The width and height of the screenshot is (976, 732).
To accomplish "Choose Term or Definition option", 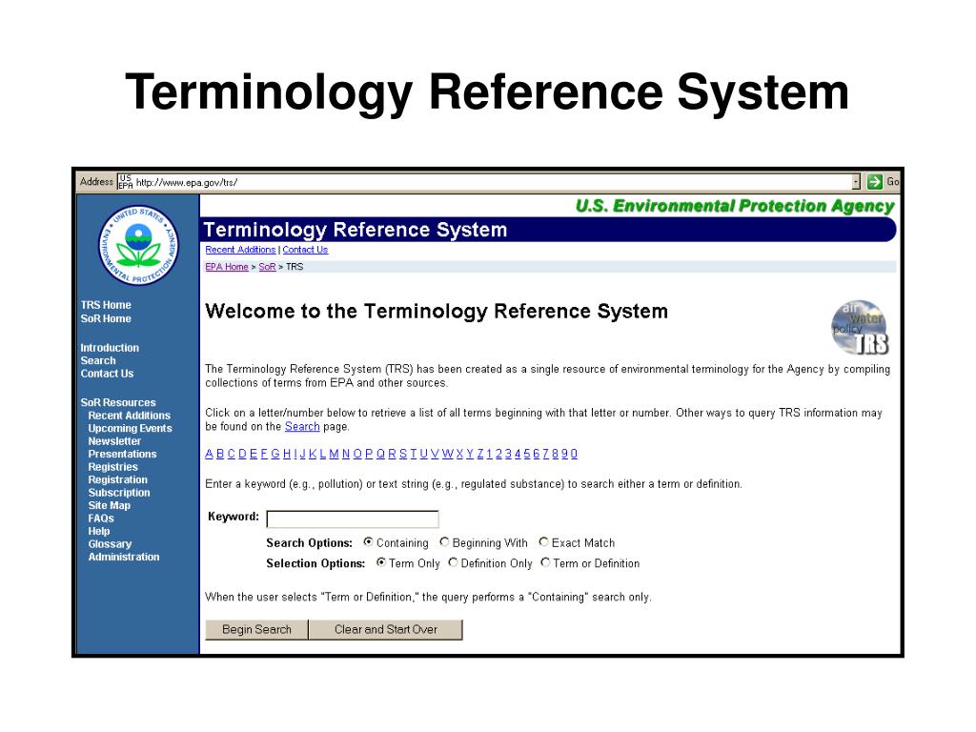I will tap(545, 562).
